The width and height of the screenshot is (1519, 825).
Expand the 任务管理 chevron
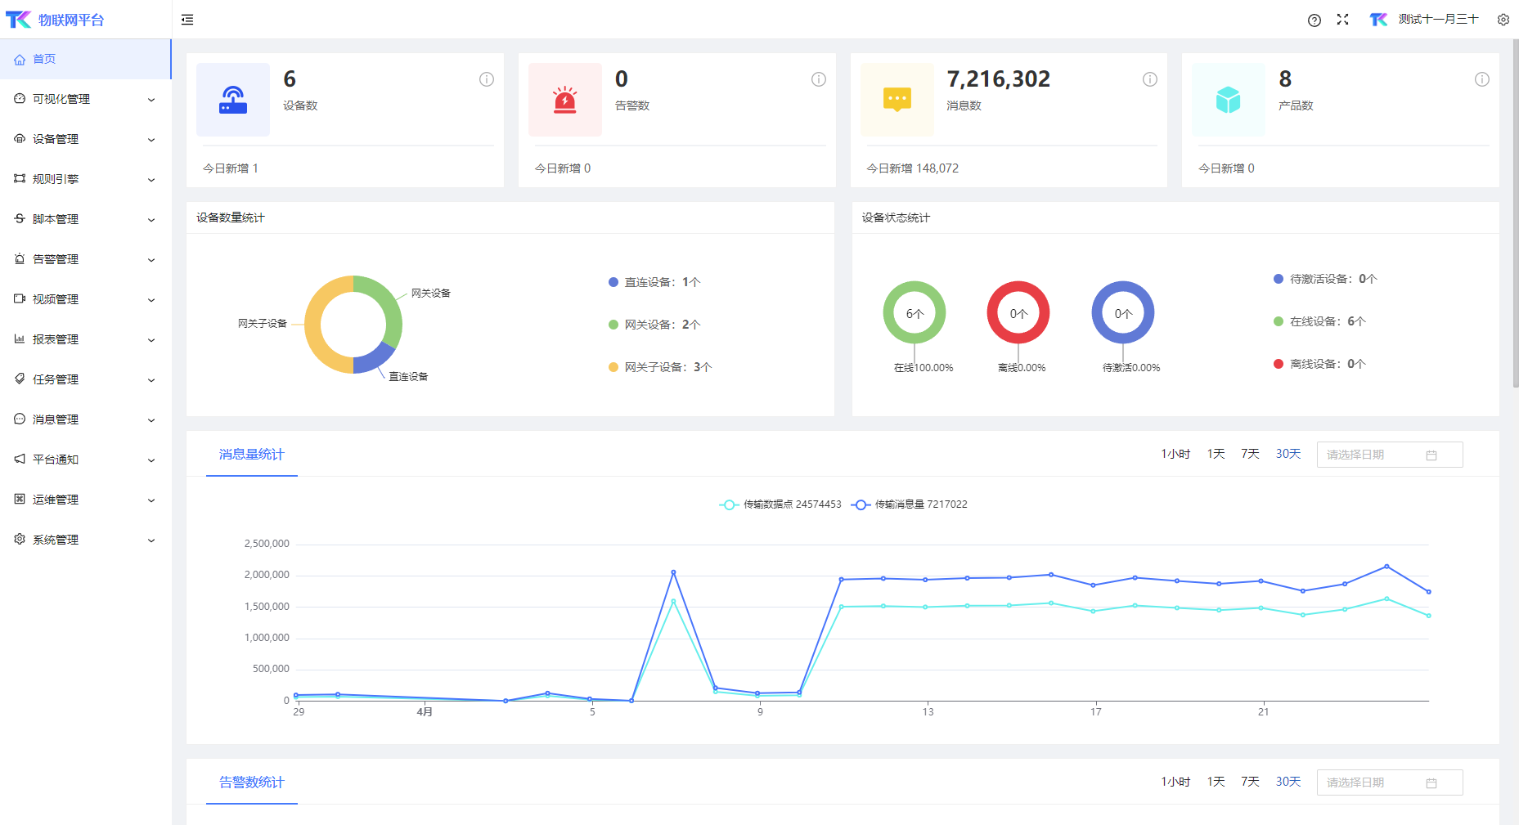(151, 380)
